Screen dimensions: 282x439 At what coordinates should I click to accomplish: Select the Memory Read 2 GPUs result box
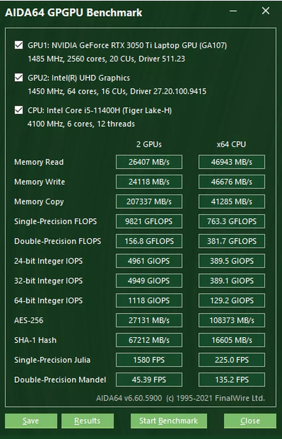coord(149,162)
